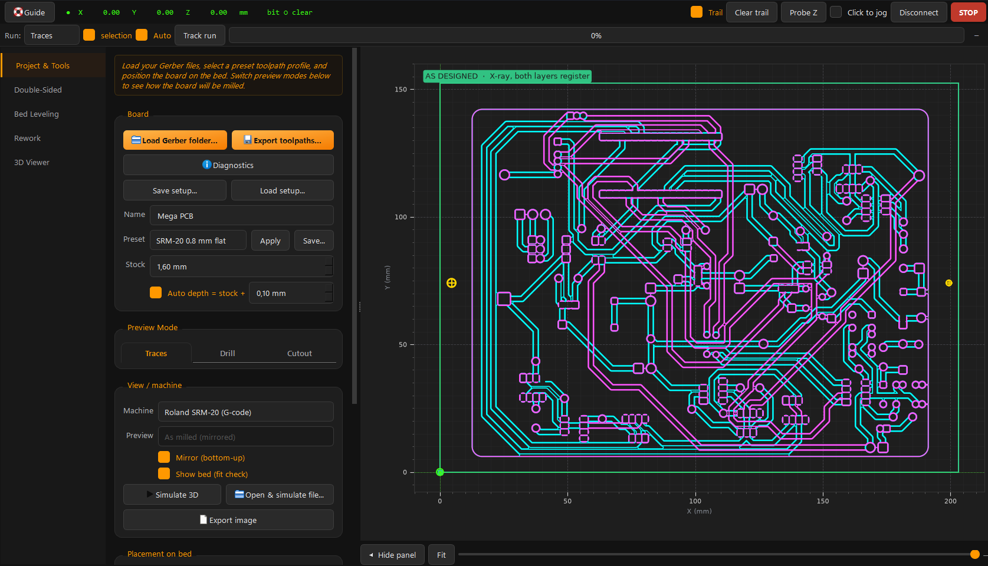Viewport: 988px width, 566px height.
Task: Click AS DESIGNED X-ray label
Action: [507, 76]
